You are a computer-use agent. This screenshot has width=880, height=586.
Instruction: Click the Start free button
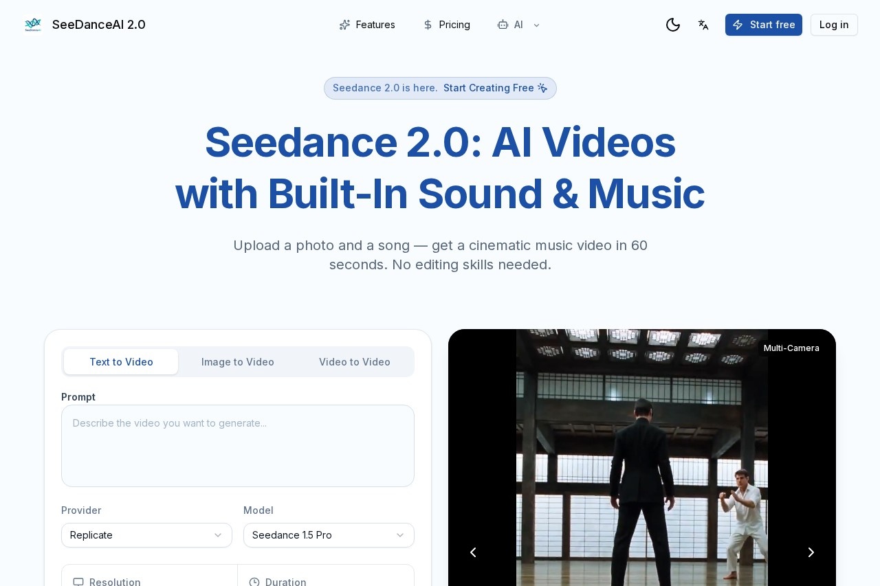click(764, 25)
